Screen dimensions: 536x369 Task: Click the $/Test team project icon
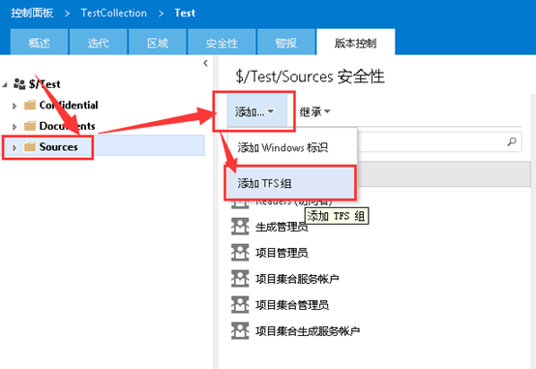[19, 84]
